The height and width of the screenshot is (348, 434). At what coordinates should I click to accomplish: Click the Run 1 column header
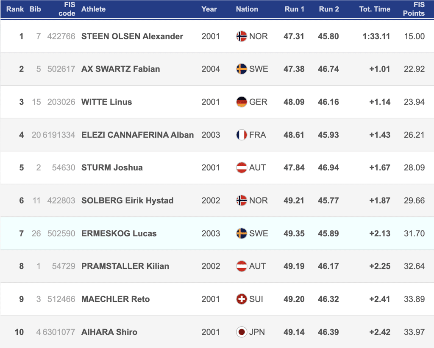294,9
